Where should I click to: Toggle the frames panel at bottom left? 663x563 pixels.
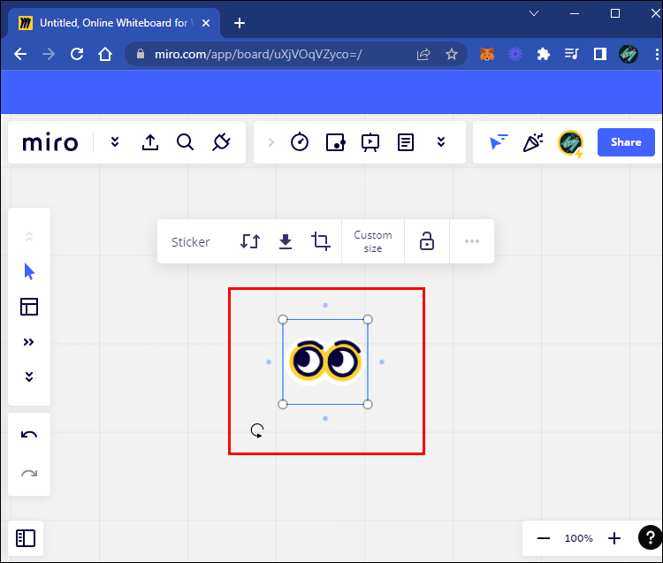pyautogui.click(x=26, y=538)
